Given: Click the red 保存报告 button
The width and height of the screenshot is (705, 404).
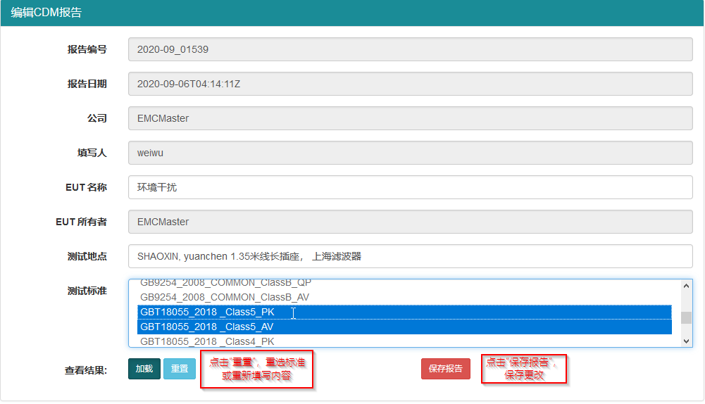Looking at the screenshot, I should click(445, 369).
